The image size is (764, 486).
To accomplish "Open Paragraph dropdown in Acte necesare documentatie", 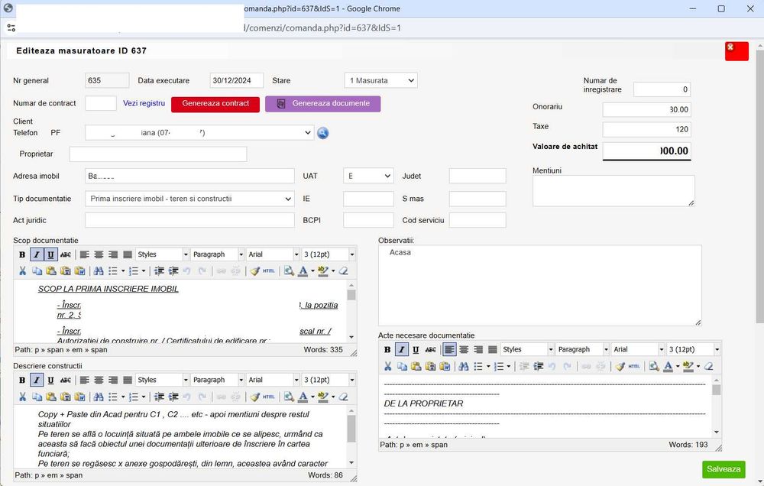I will click(x=583, y=349).
